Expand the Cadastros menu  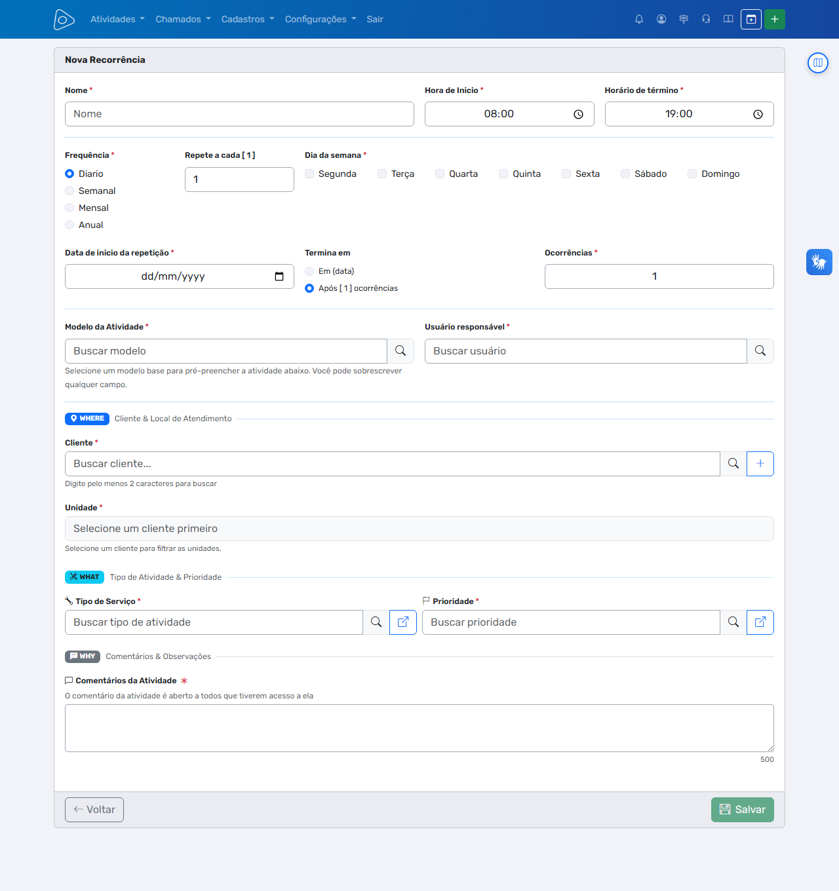pos(248,20)
